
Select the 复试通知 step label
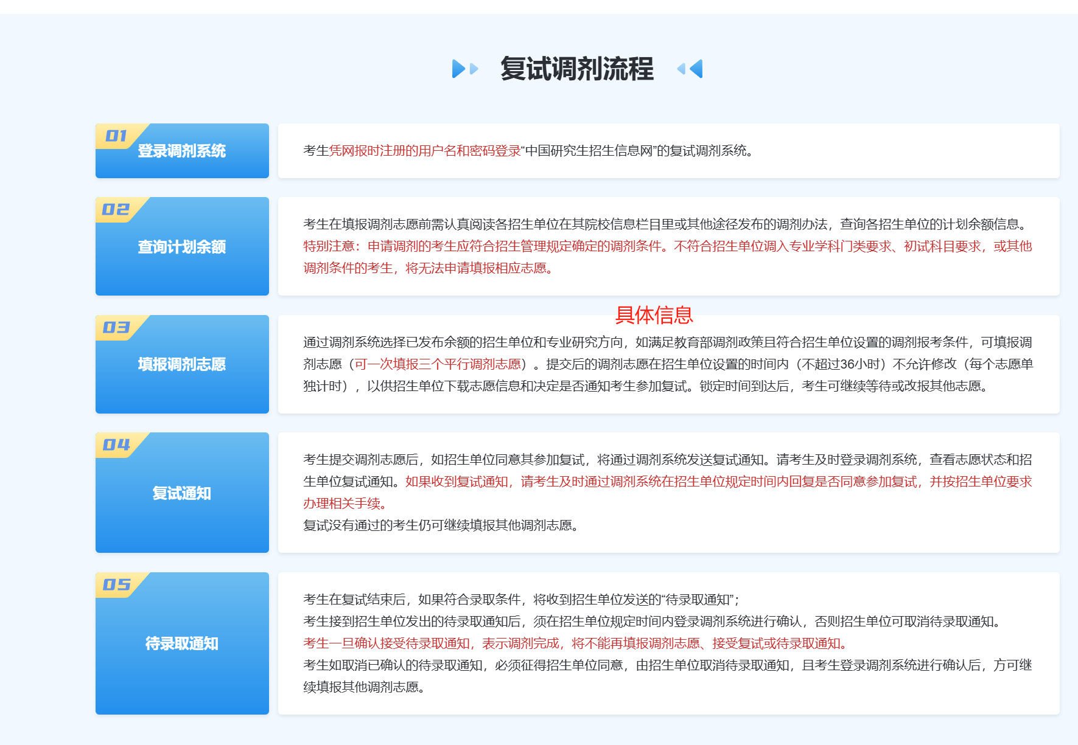pyautogui.click(x=181, y=493)
